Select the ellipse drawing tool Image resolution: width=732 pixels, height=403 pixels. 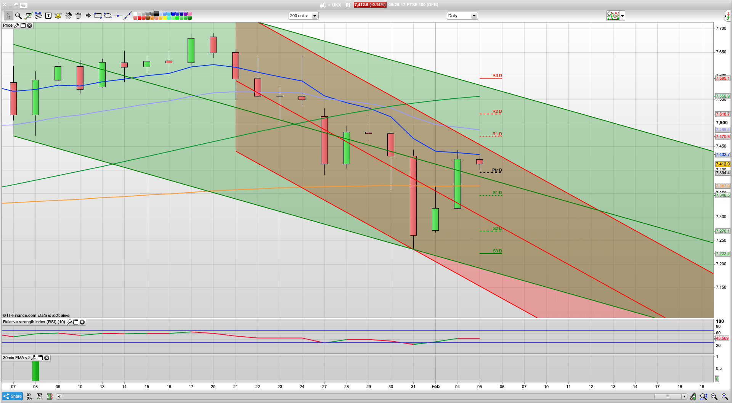108,16
